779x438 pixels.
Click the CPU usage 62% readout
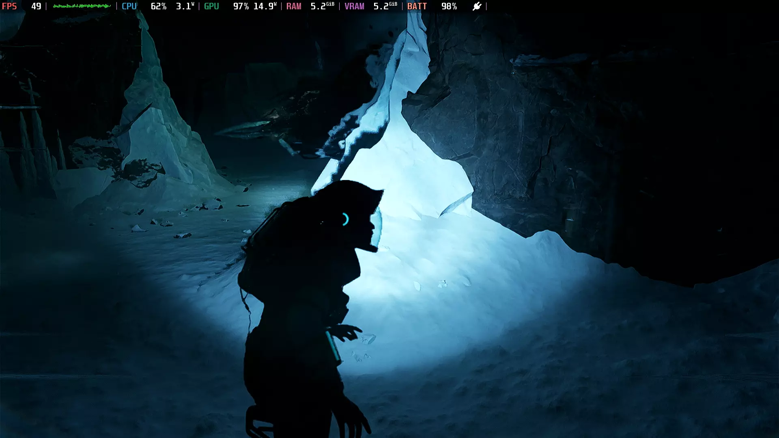point(158,6)
